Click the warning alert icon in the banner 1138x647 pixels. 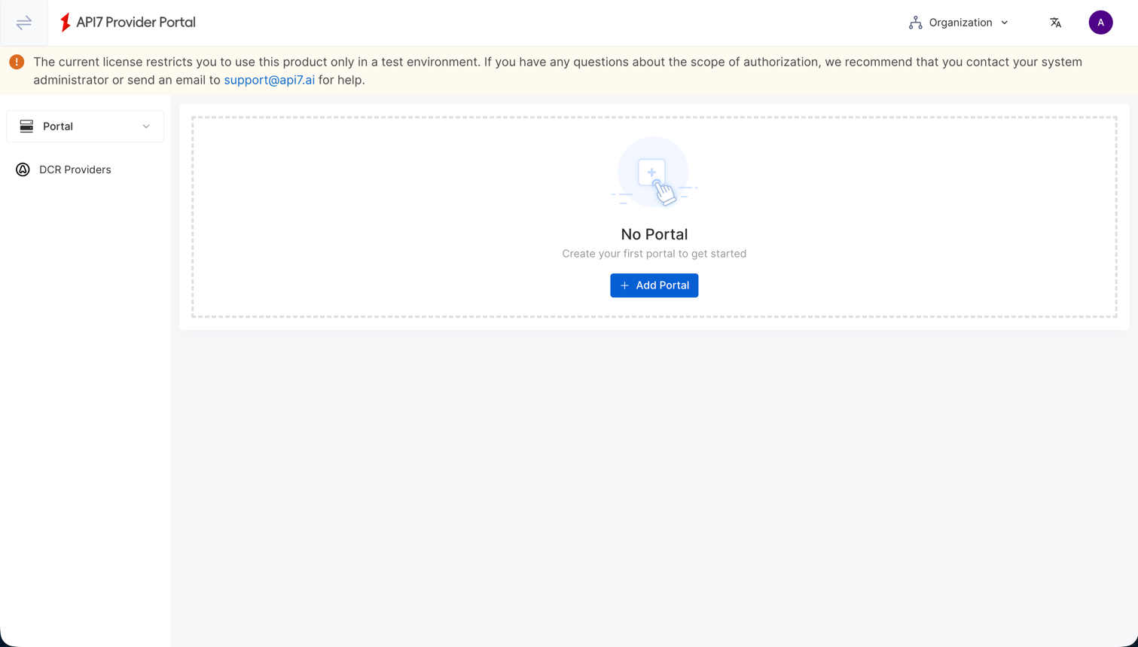coord(17,62)
